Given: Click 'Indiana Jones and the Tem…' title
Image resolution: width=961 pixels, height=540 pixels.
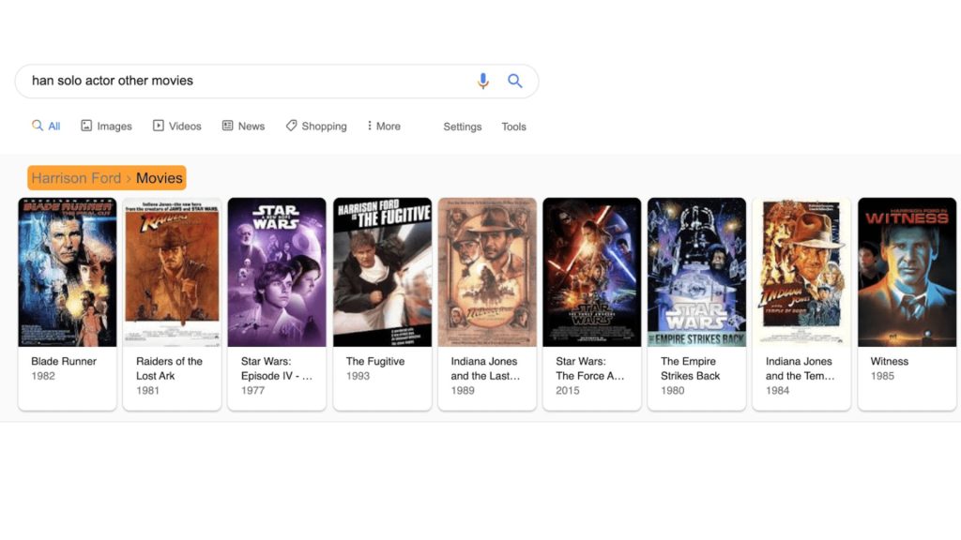Looking at the screenshot, I should (800, 368).
